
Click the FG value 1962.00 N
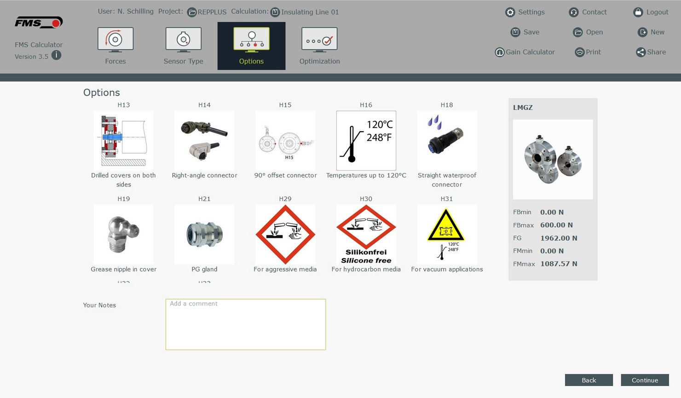point(559,238)
